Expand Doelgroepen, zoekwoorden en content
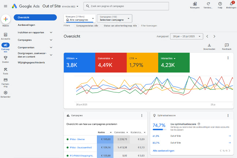This screenshot has height=158, width=237. [51, 55]
